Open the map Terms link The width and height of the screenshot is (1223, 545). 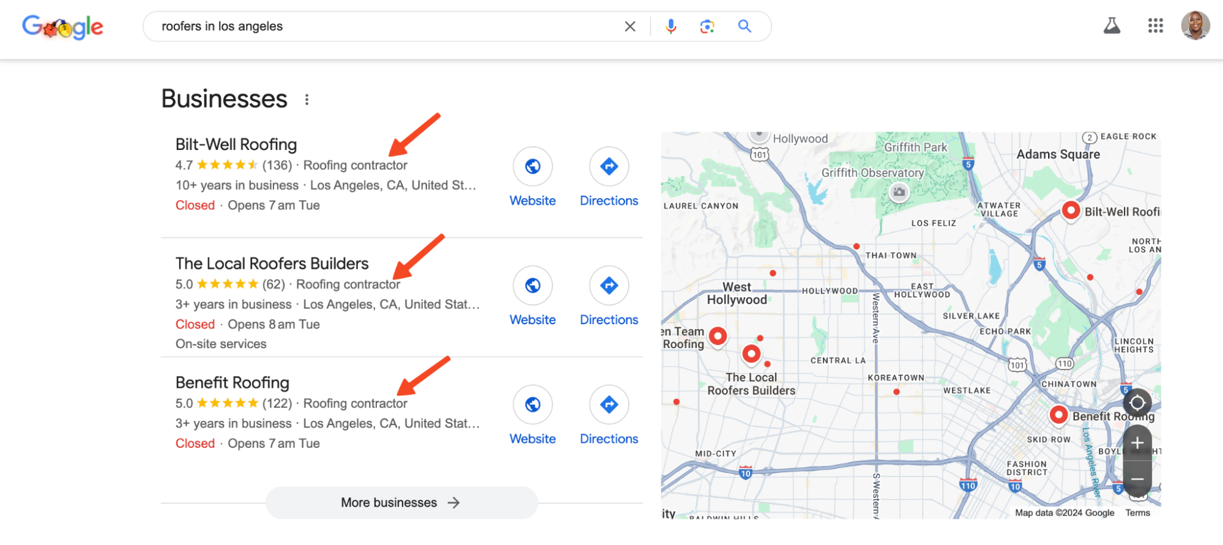click(x=1137, y=513)
